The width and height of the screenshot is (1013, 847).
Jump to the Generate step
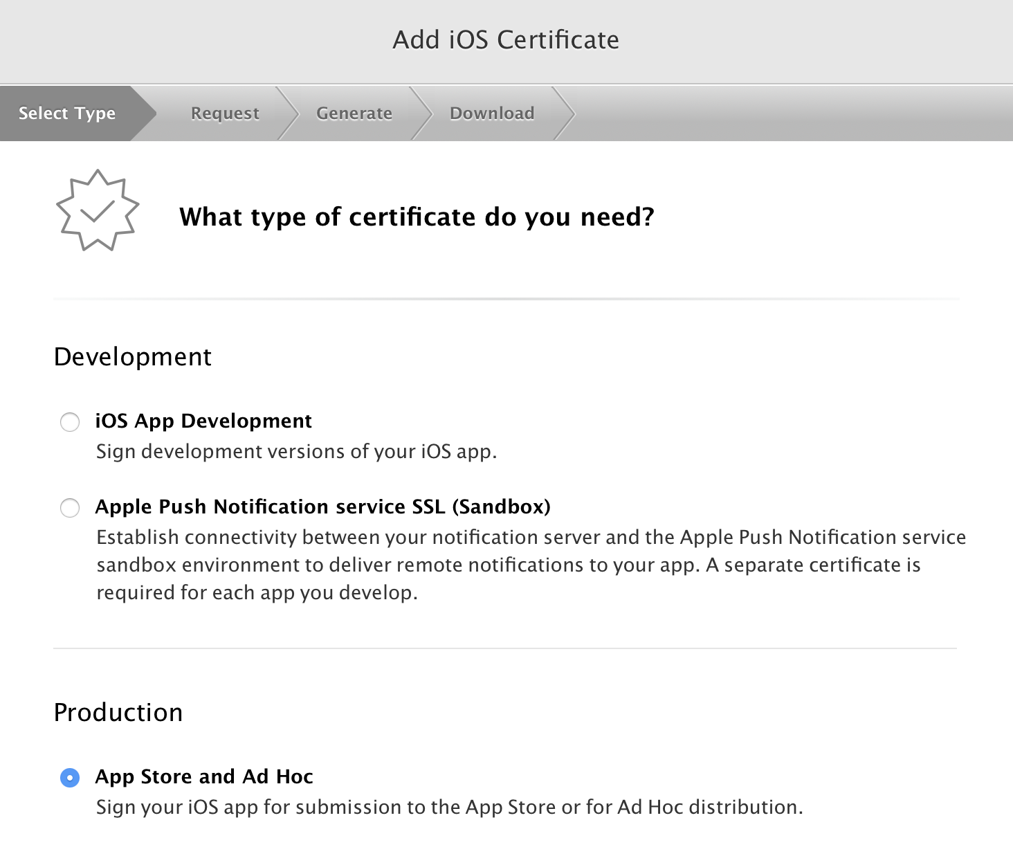click(354, 113)
